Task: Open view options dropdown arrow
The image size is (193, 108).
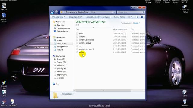Action: tap(132, 17)
